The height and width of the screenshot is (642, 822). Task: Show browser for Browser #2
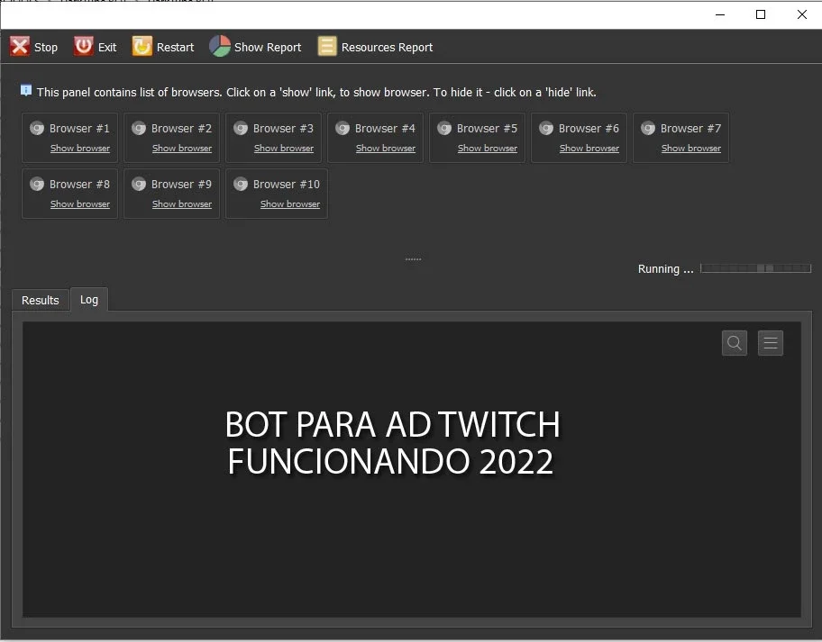pos(182,149)
